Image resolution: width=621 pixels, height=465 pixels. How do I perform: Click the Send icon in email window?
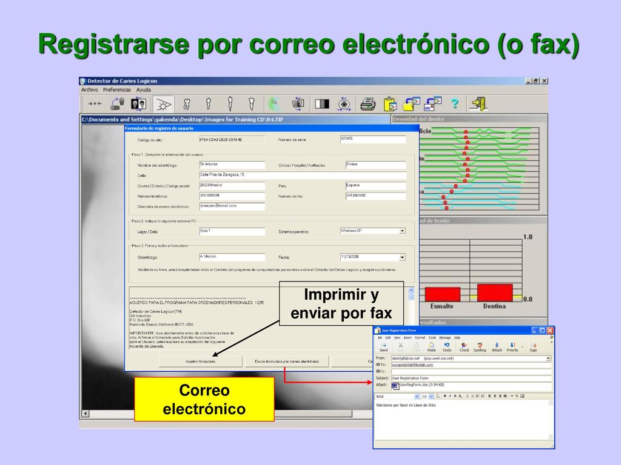pyautogui.click(x=383, y=347)
